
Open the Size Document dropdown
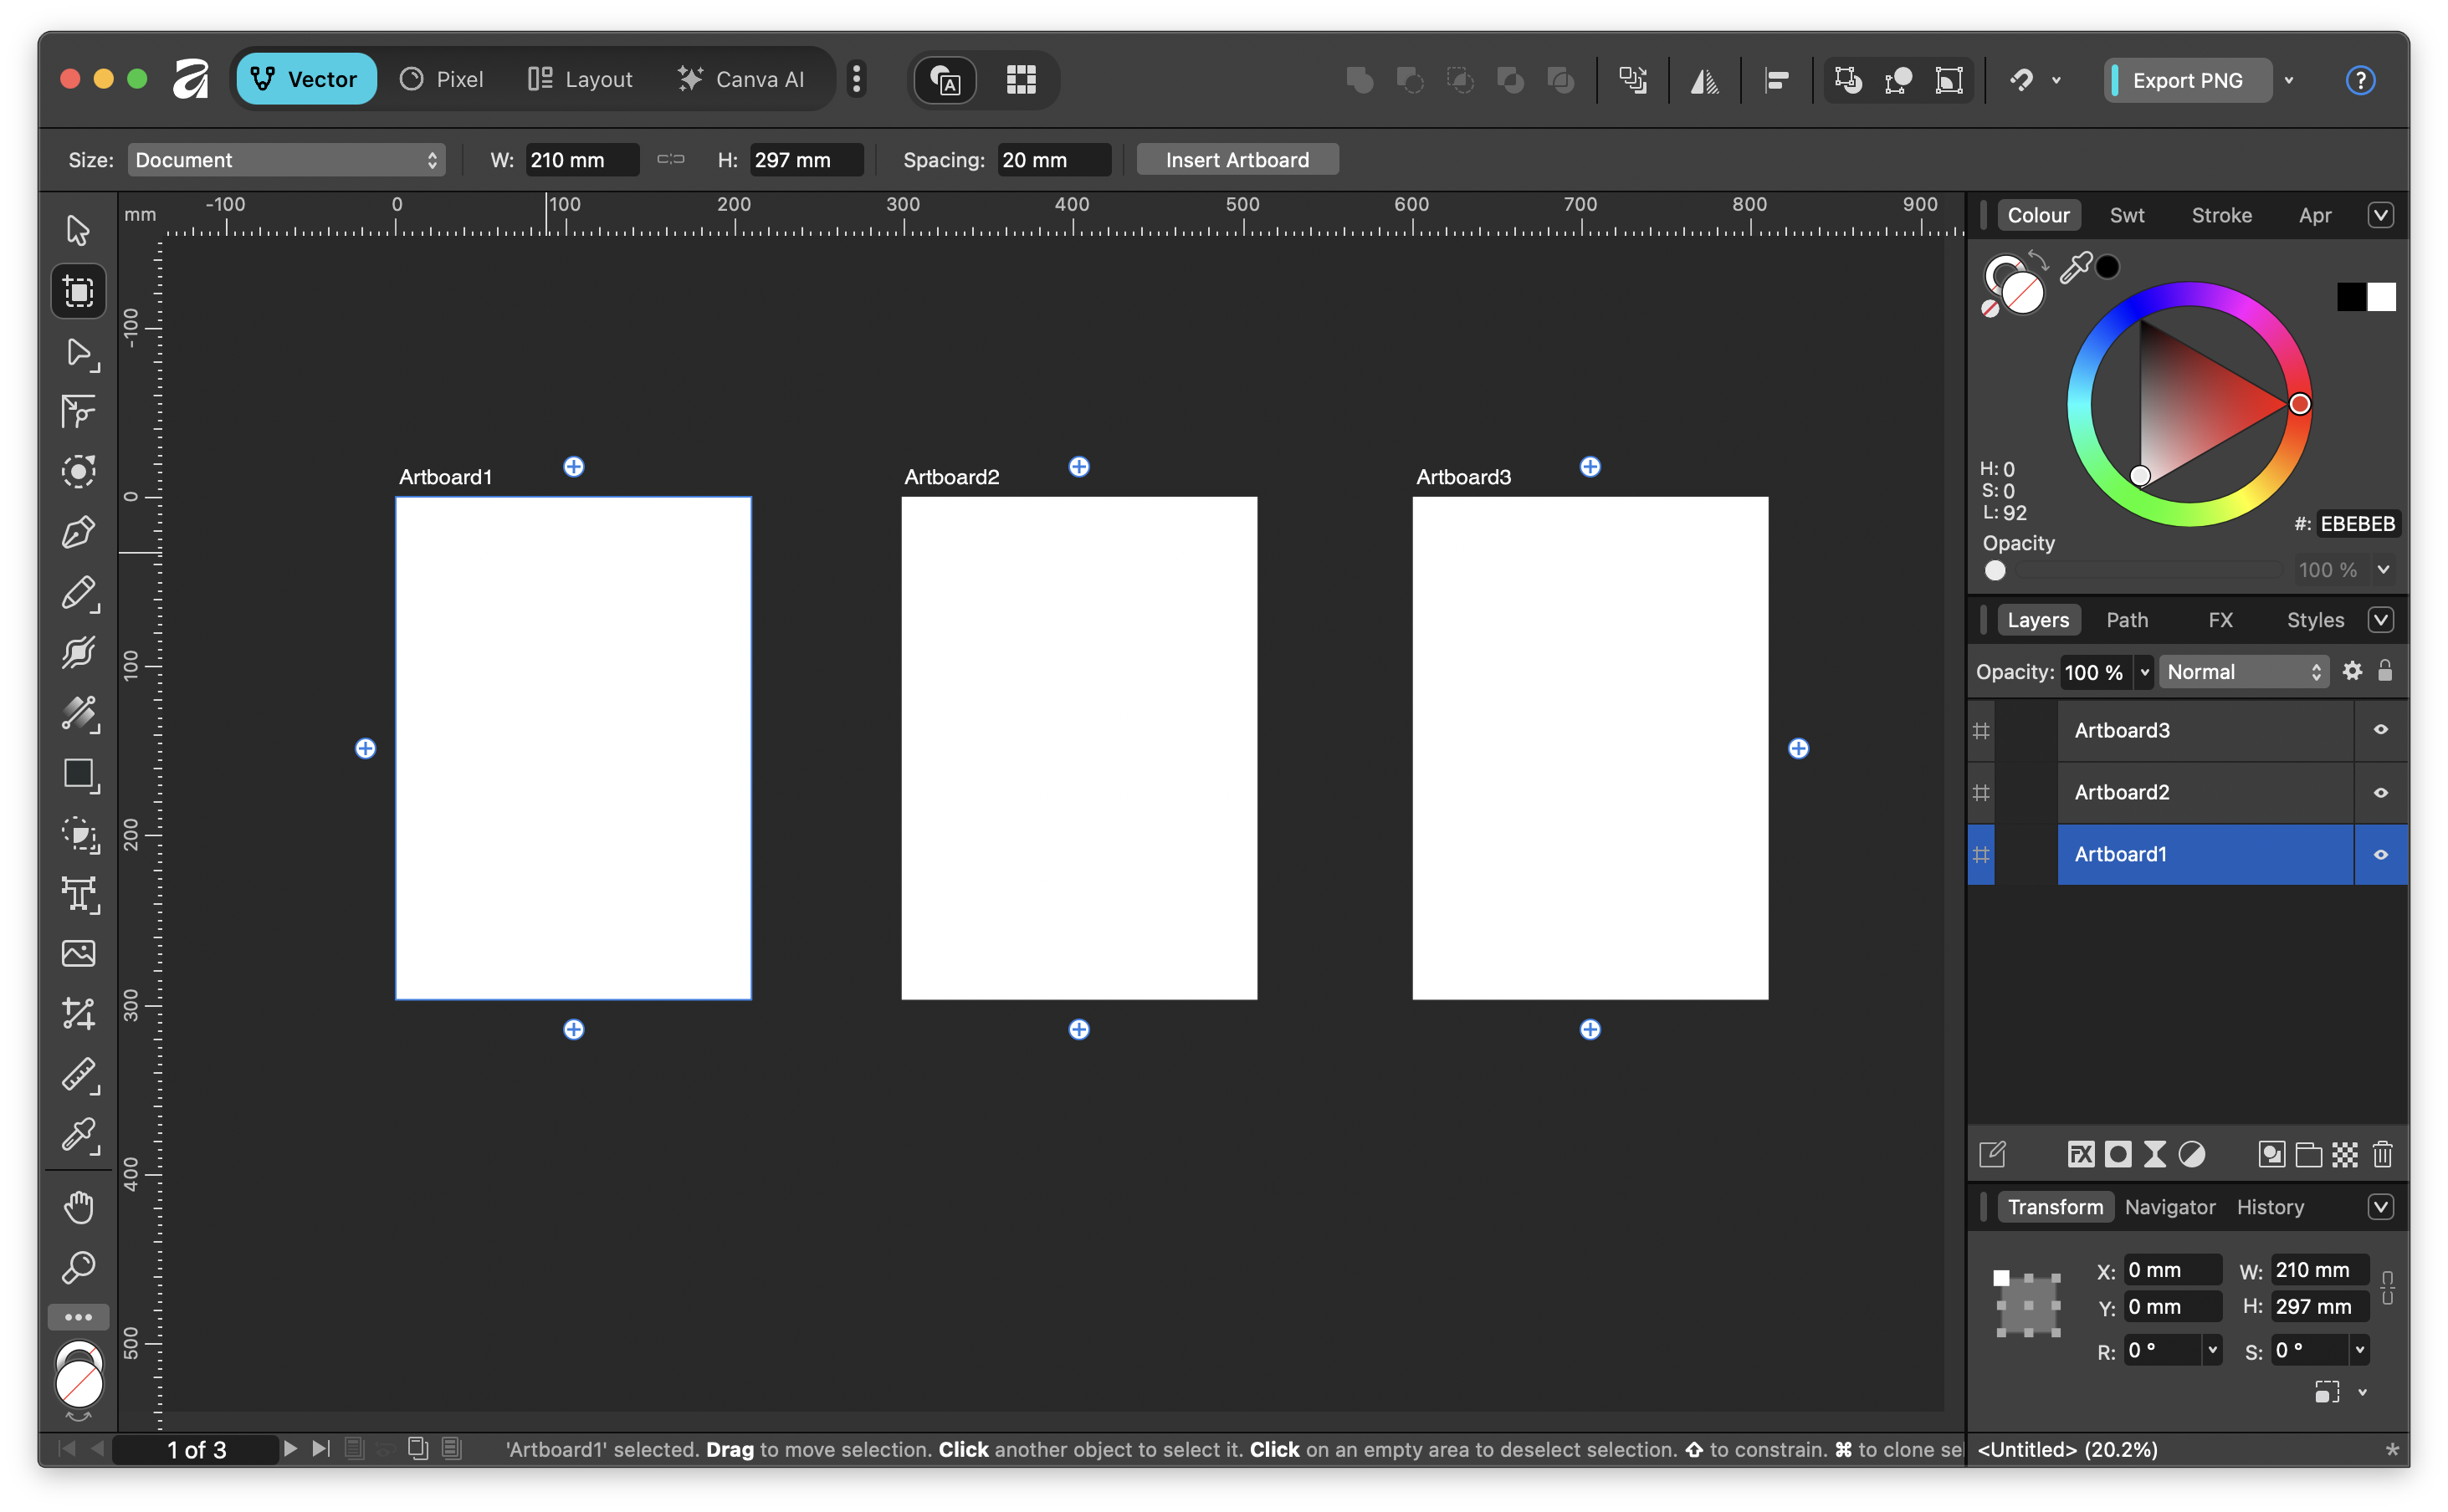point(286,160)
